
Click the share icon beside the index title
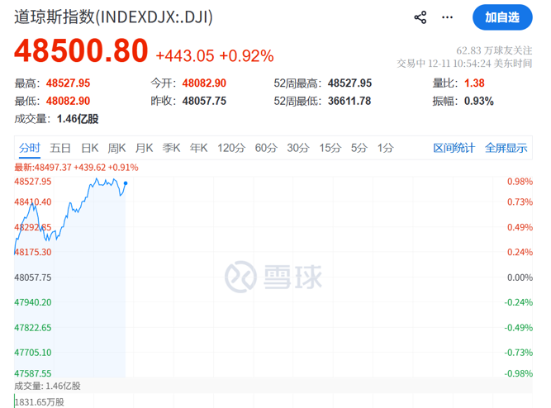coord(420,17)
